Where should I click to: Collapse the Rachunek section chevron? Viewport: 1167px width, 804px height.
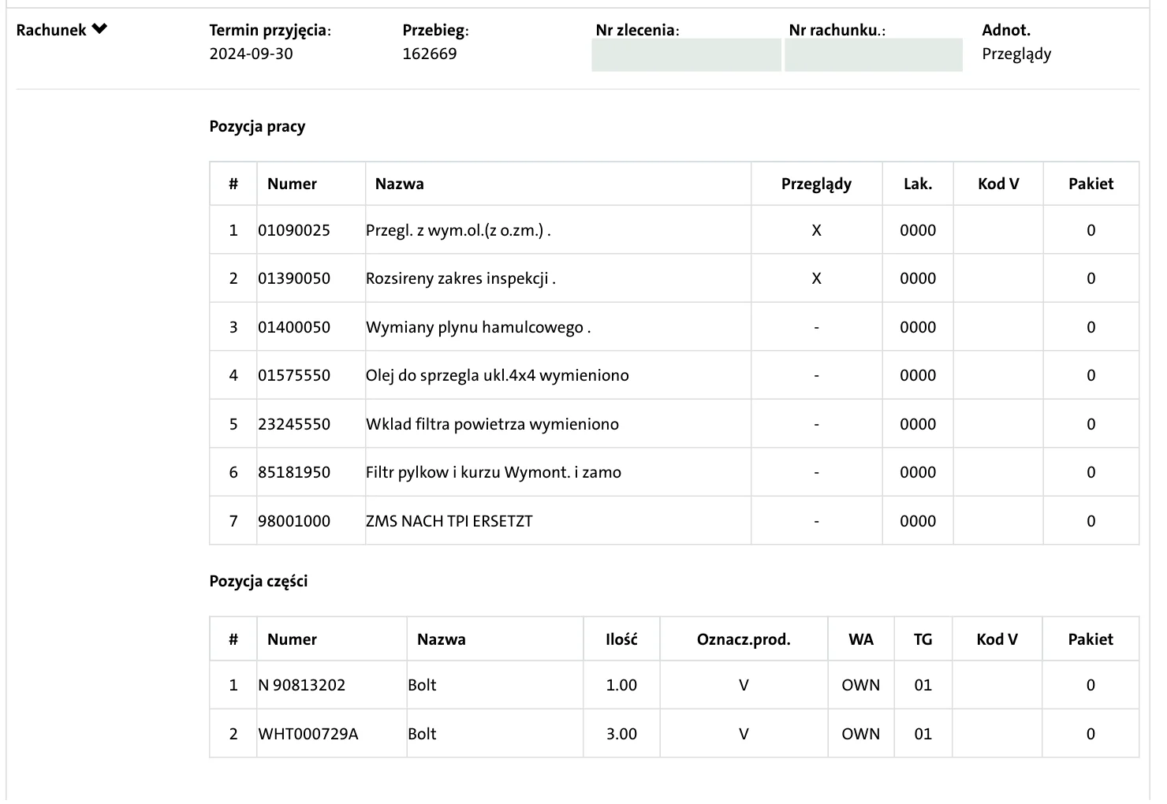(99, 29)
